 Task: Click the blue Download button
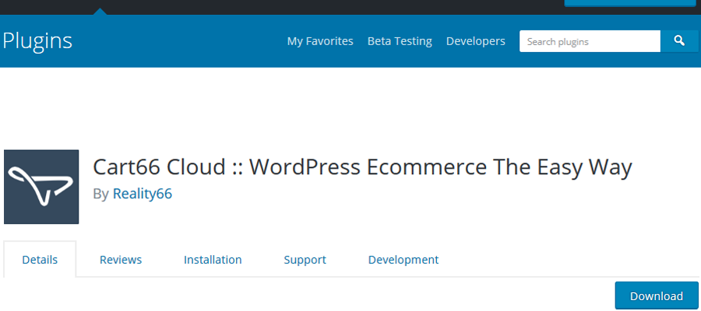(x=657, y=295)
